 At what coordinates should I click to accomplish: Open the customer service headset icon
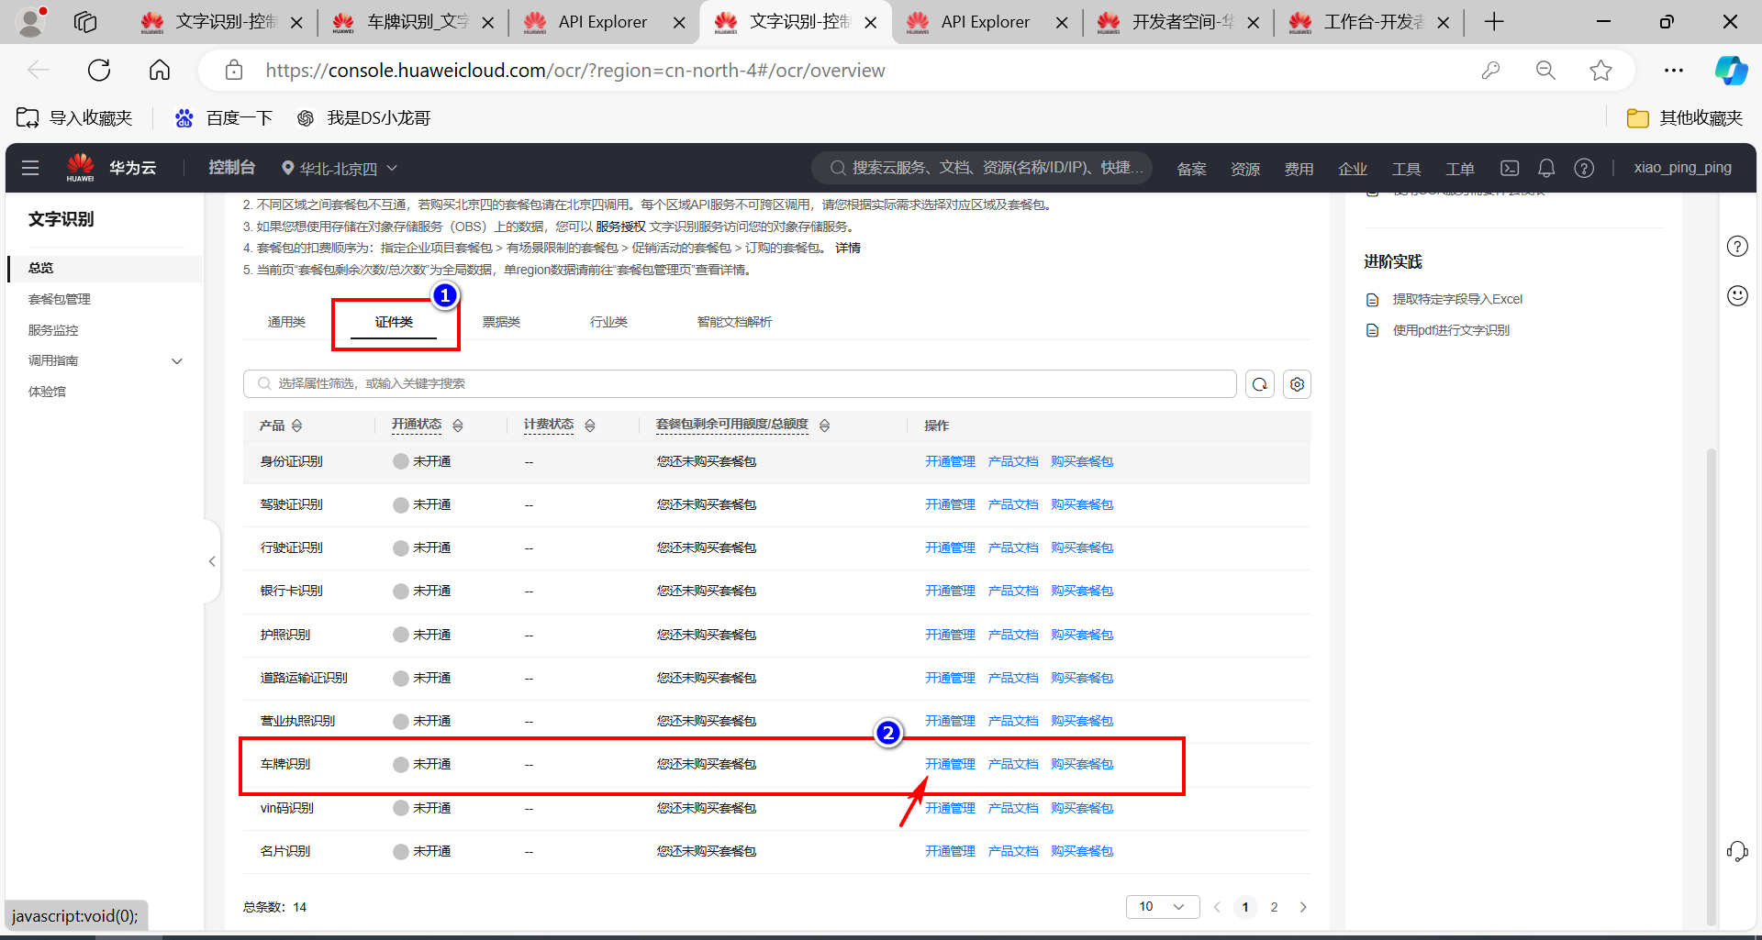1737,851
